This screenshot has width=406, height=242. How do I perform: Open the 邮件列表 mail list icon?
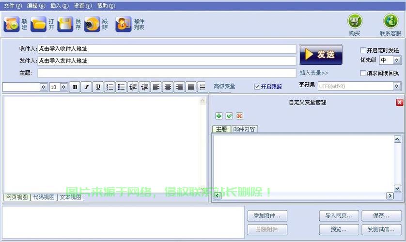[124, 24]
